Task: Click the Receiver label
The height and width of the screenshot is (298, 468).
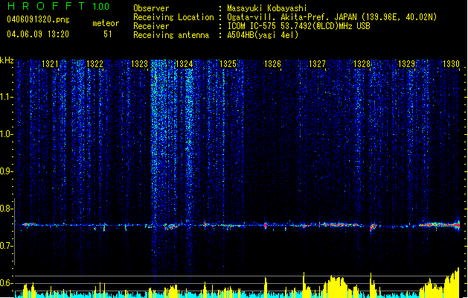Action: pyautogui.click(x=151, y=26)
